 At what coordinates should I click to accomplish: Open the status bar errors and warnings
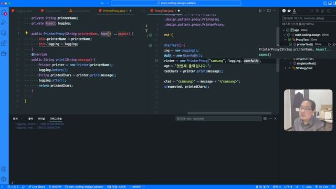pos(13,187)
